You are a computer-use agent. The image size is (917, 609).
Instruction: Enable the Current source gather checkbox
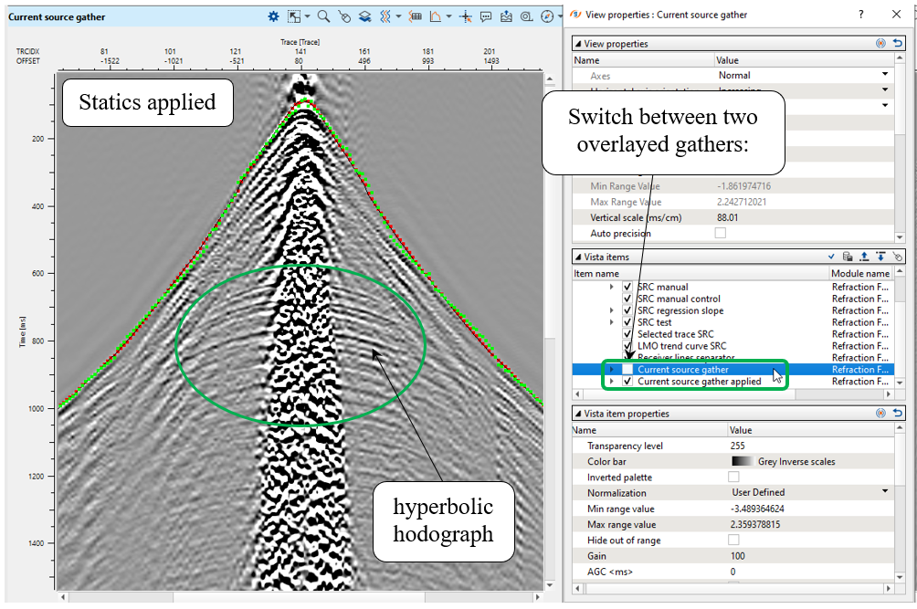click(x=627, y=370)
